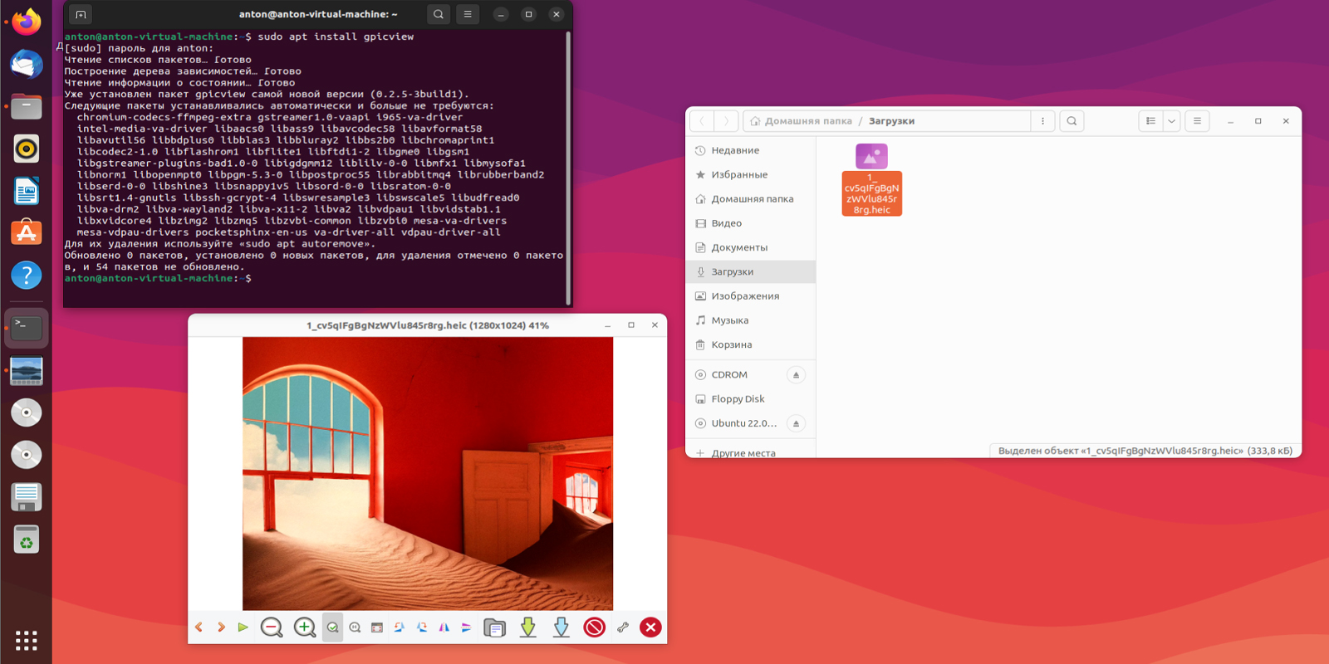Screen dimensions: 1329x664
Task: Toggle full screen mode in GPicView
Action: (377, 627)
